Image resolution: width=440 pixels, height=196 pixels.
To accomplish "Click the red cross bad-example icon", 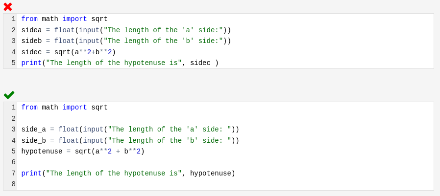I will pyautogui.click(x=7, y=7).
